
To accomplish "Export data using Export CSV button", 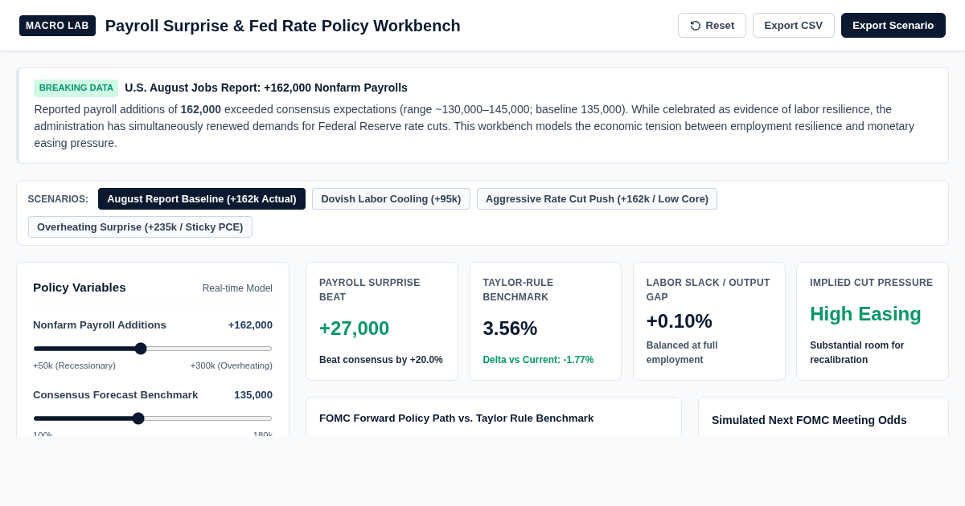I will (794, 25).
